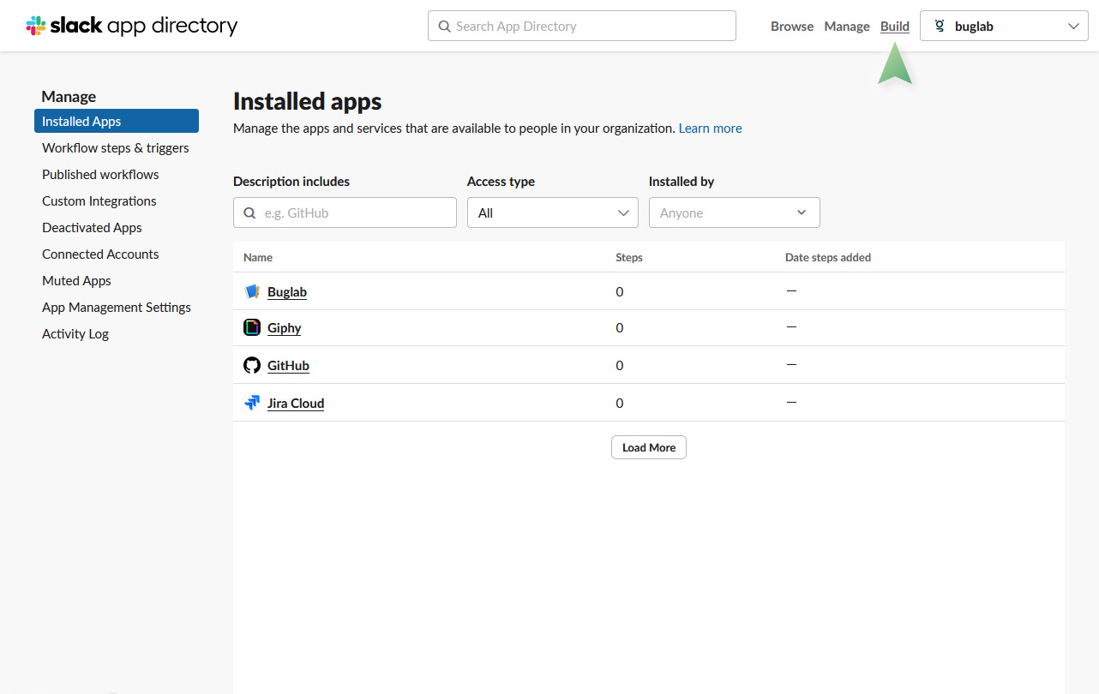Image resolution: width=1099 pixels, height=694 pixels.
Task: Open the buglab workspace switcher dropdown
Action: 1004,26
